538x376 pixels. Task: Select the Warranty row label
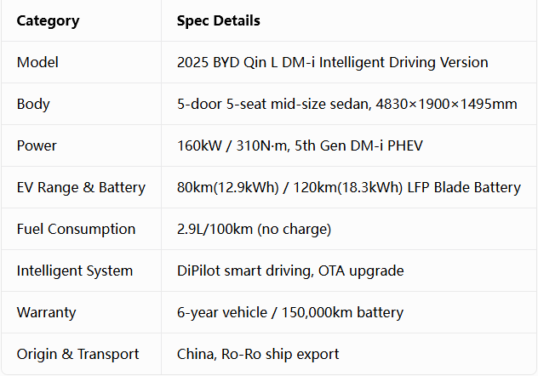point(46,312)
